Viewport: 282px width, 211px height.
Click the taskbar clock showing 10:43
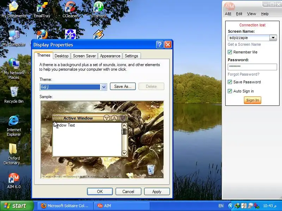point(269,206)
